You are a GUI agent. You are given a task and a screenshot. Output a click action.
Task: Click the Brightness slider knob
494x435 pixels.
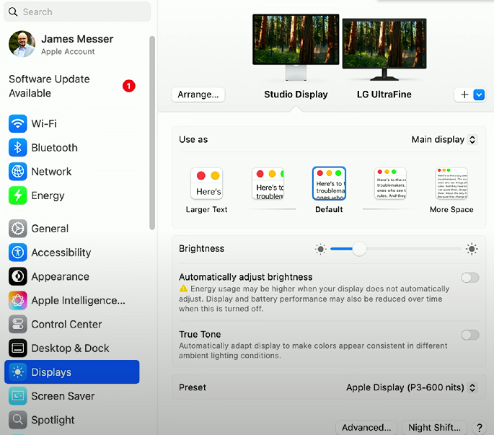[359, 249]
